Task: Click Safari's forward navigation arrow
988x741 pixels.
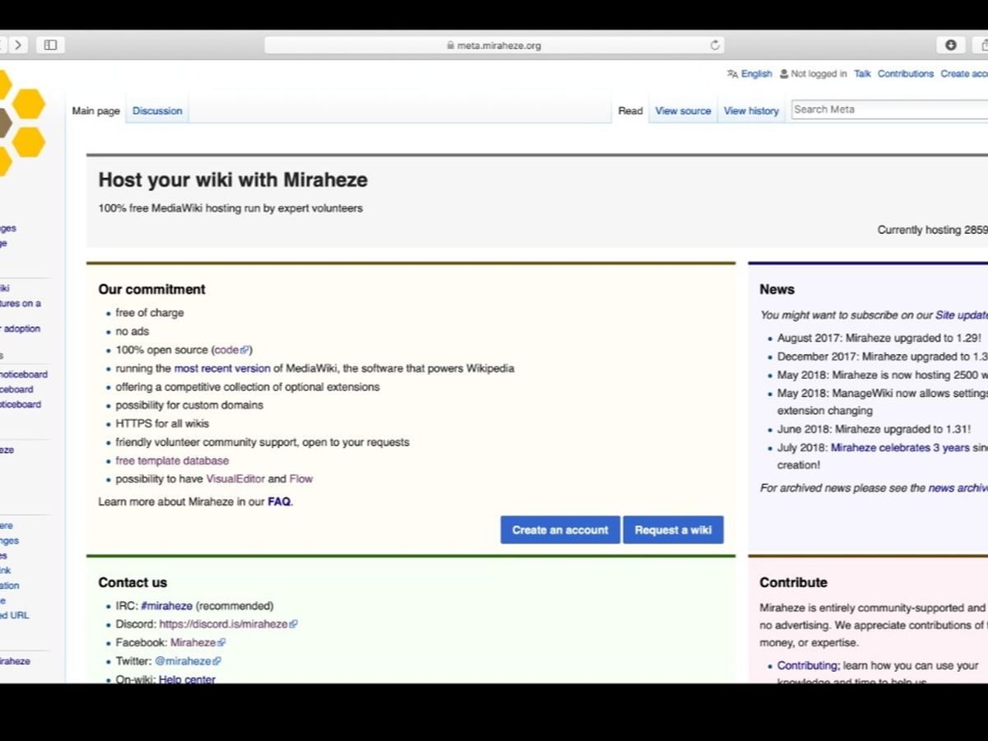Action: pos(18,45)
